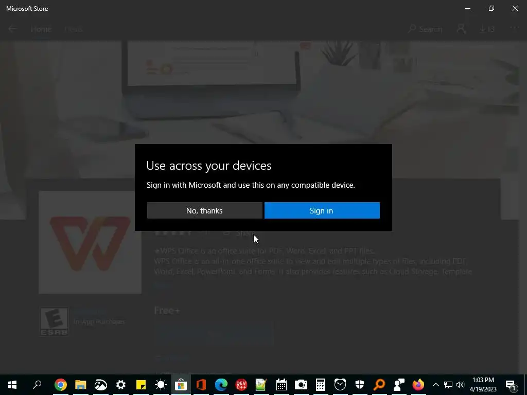Open the Home tab in Microsoft Store
The image size is (527, 395).
tap(41, 29)
